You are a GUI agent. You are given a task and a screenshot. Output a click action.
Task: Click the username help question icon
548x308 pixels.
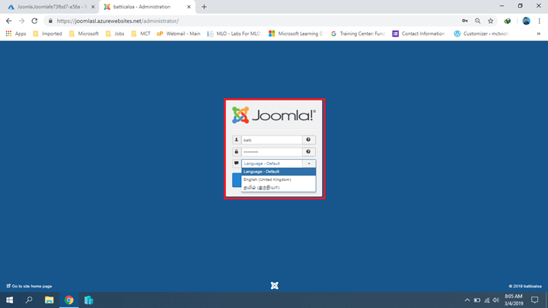[x=308, y=140]
